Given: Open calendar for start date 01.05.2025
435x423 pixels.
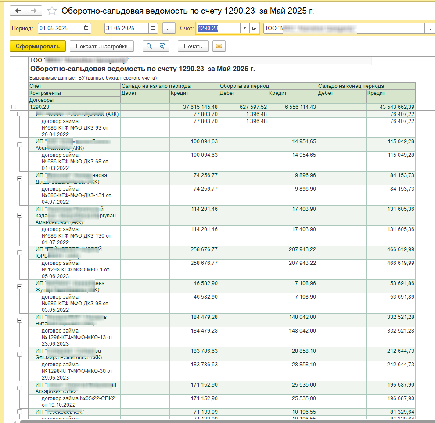Looking at the screenshot, I should (86, 28).
